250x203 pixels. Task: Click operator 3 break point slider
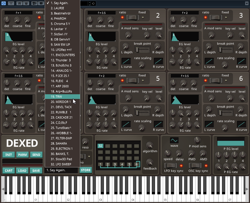click(x=225, y=50)
